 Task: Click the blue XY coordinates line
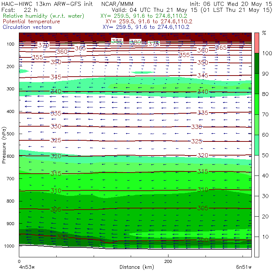pyautogui.click(x=146, y=27)
